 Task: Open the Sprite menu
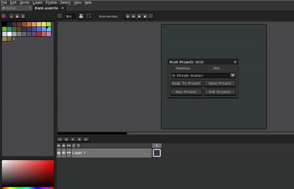[x=24, y=2]
